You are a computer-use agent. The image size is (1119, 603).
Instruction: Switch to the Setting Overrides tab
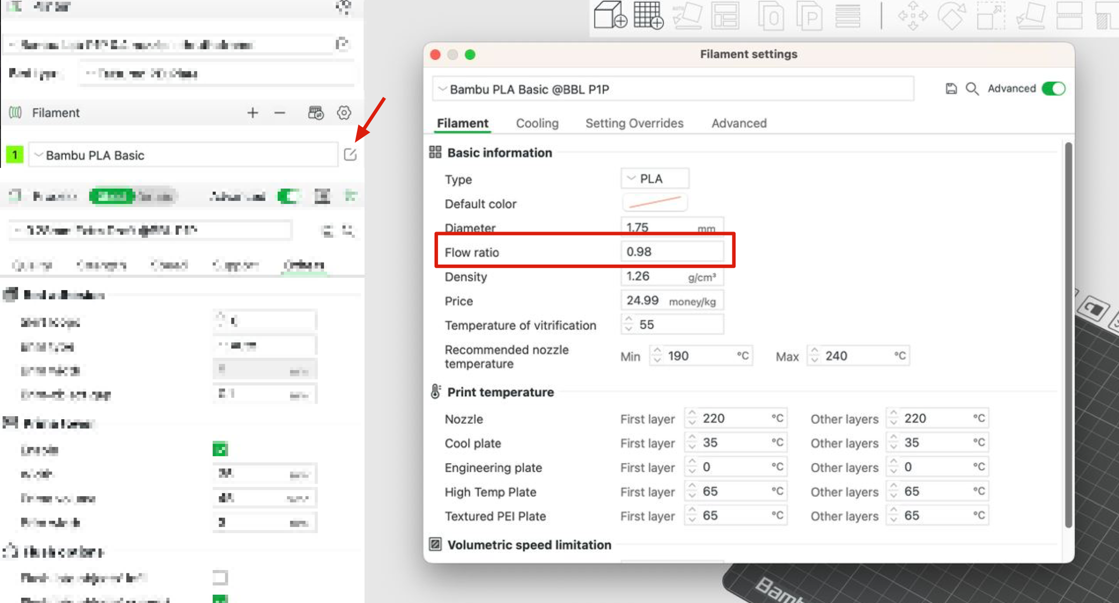634,123
